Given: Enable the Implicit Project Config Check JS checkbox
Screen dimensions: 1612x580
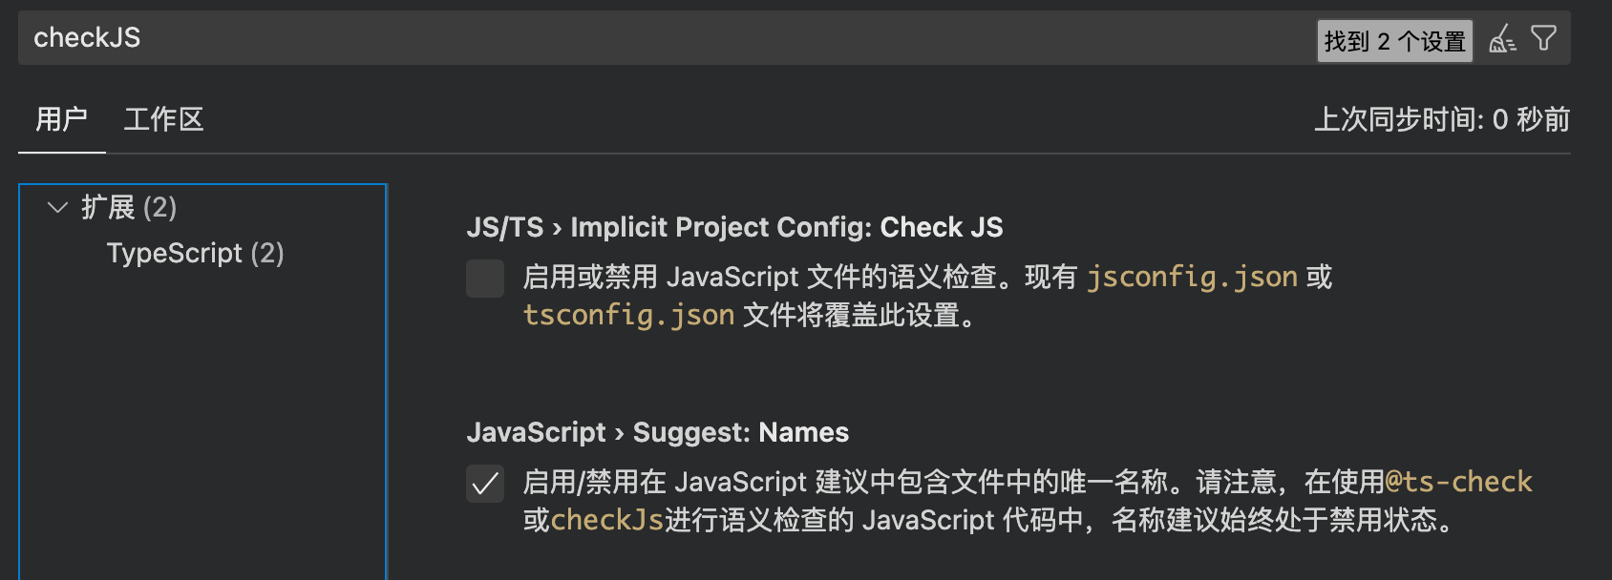Looking at the screenshot, I should tap(485, 279).
